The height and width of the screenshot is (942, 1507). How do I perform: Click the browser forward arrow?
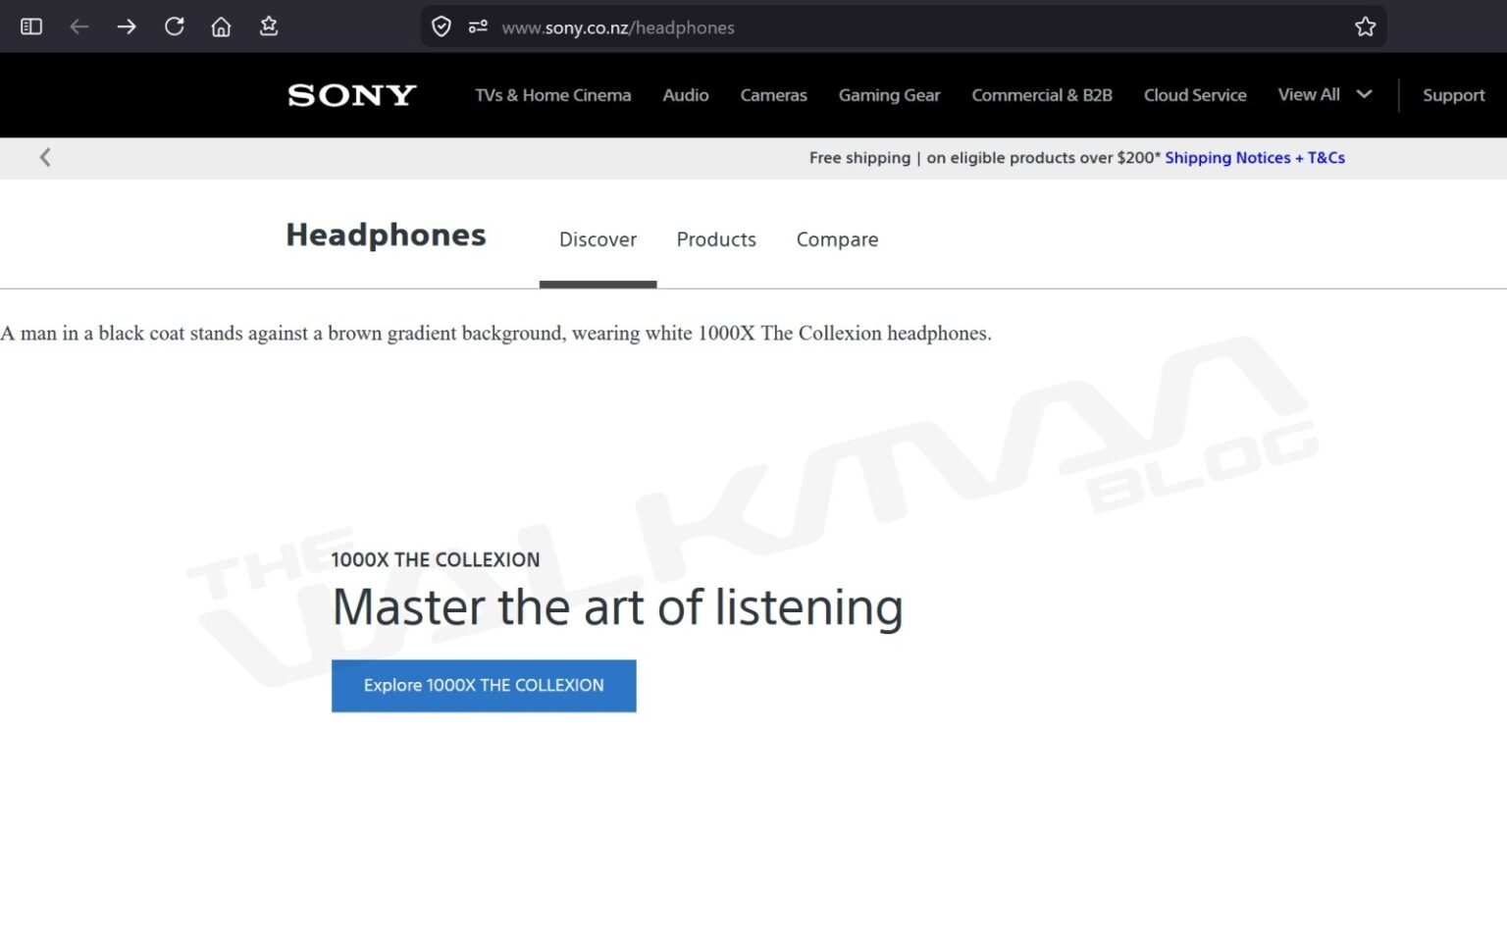coord(127,26)
